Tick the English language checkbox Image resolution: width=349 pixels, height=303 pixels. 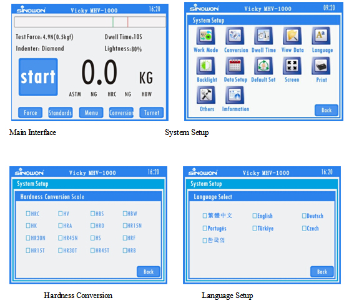coord(255,216)
